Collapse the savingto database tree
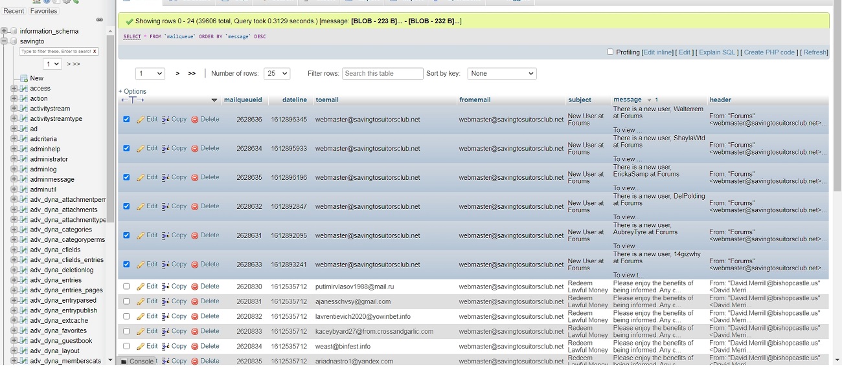 pyautogui.click(x=5, y=41)
